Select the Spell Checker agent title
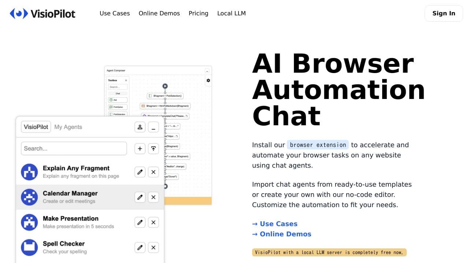The height and width of the screenshot is (263, 469). coord(64,244)
